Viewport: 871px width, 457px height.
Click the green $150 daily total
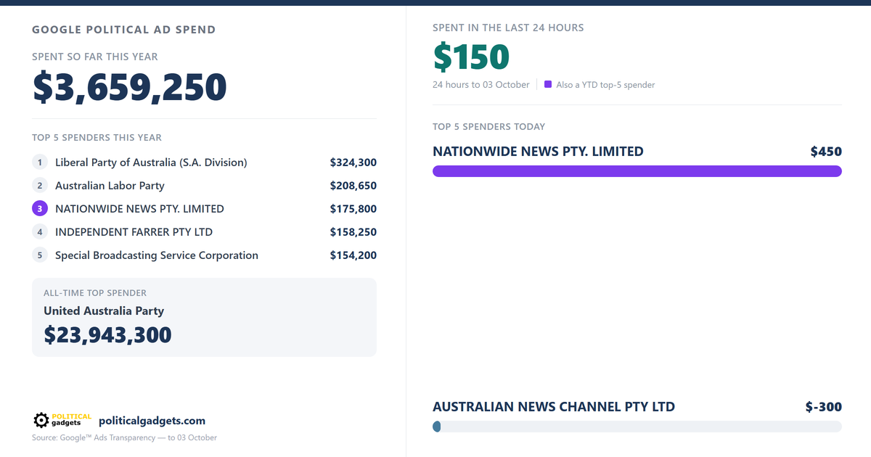[471, 57]
